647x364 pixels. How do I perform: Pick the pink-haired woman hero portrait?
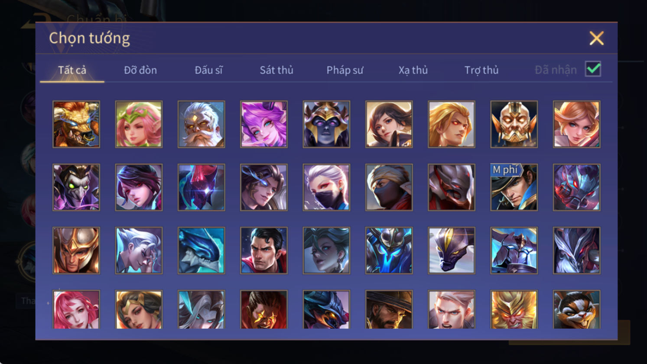(x=76, y=309)
